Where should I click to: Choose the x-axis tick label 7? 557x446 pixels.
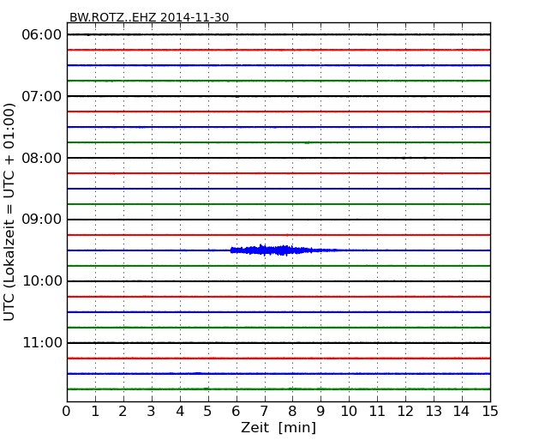264,412
